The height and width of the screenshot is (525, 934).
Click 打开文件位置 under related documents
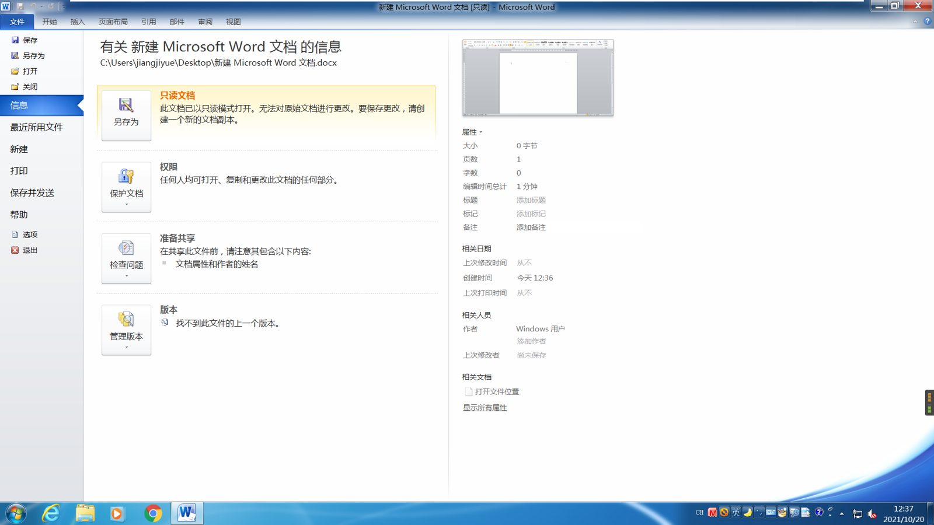click(496, 392)
